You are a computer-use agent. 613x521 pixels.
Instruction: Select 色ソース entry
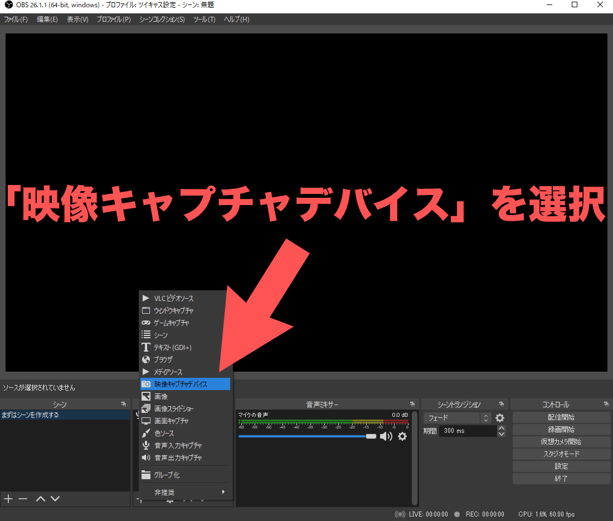click(x=185, y=433)
